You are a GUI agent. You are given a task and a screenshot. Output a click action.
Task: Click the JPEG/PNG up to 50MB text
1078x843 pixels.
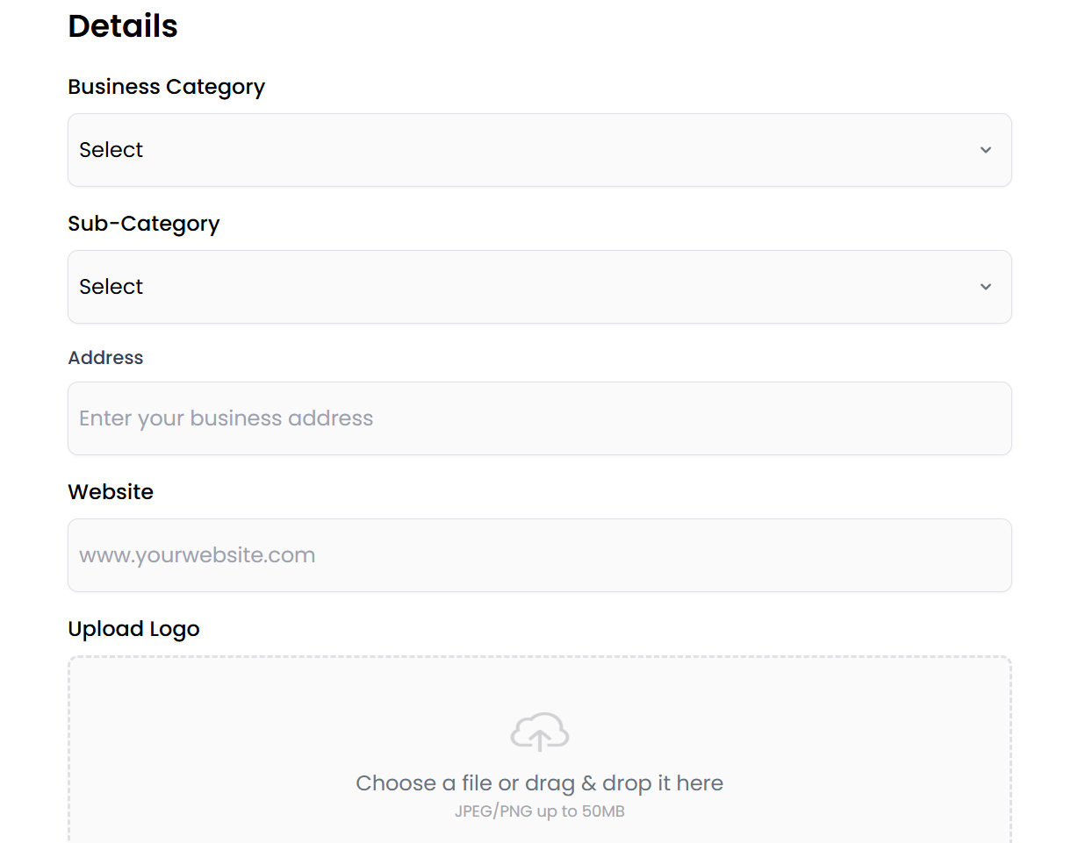[x=539, y=811]
